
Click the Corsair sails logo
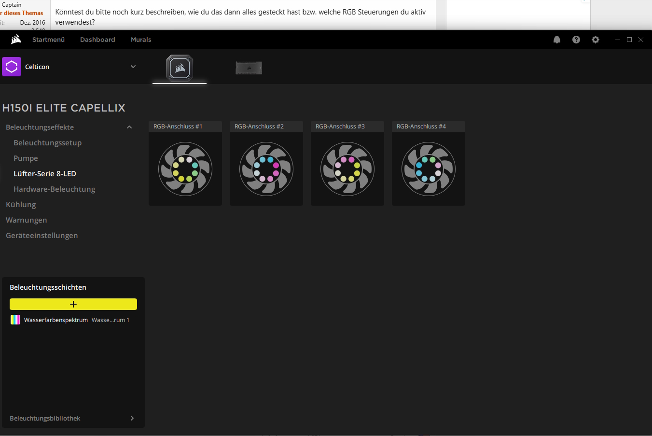[16, 40]
